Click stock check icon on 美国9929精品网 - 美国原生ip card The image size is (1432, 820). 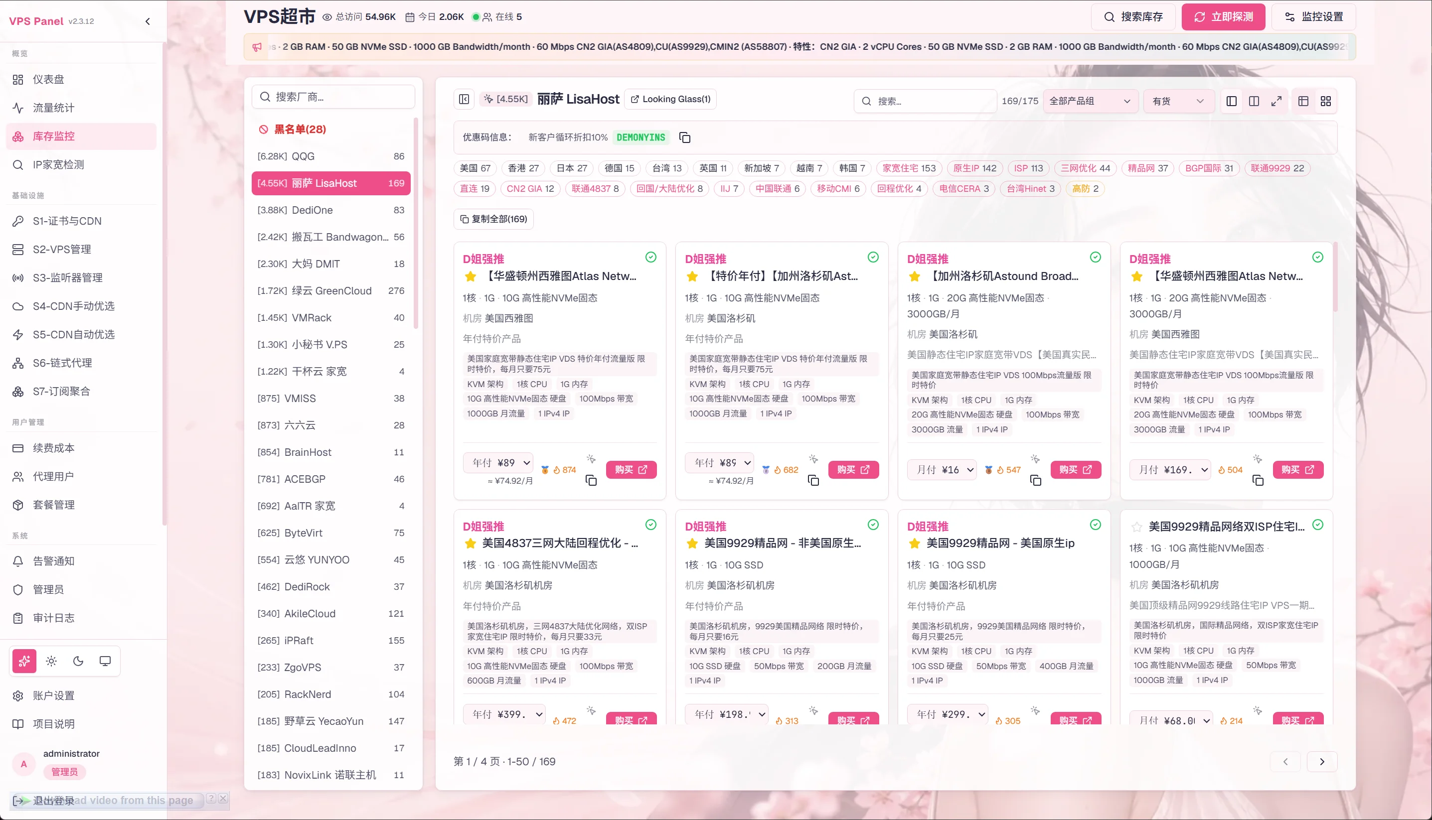(x=1096, y=525)
